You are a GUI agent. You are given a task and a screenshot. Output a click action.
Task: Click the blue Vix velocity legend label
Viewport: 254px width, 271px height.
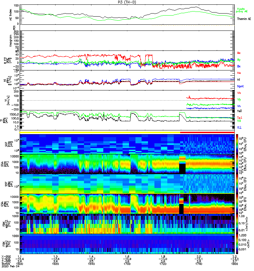(239, 106)
